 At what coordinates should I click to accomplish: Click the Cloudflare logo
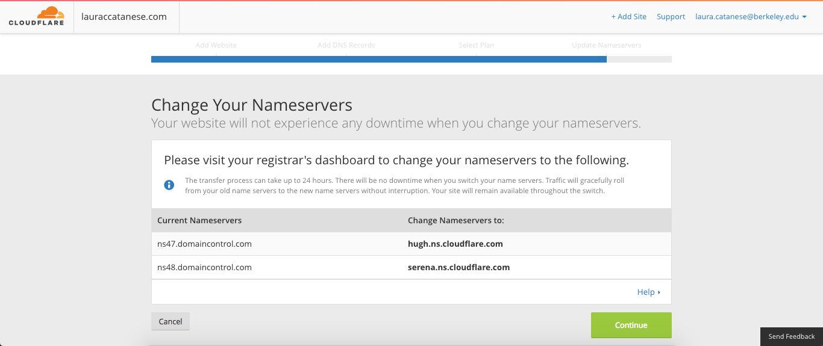[36, 17]
